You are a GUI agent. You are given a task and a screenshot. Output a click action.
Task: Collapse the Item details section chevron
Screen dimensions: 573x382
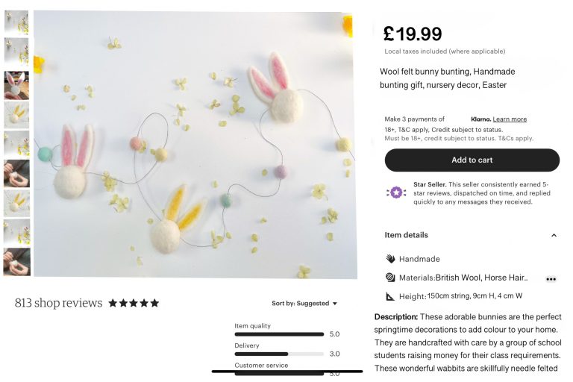(554, 235)
